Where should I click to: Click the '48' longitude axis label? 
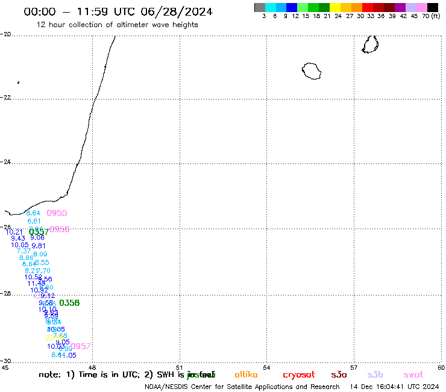pyautogui.click(x=92, y=367)
